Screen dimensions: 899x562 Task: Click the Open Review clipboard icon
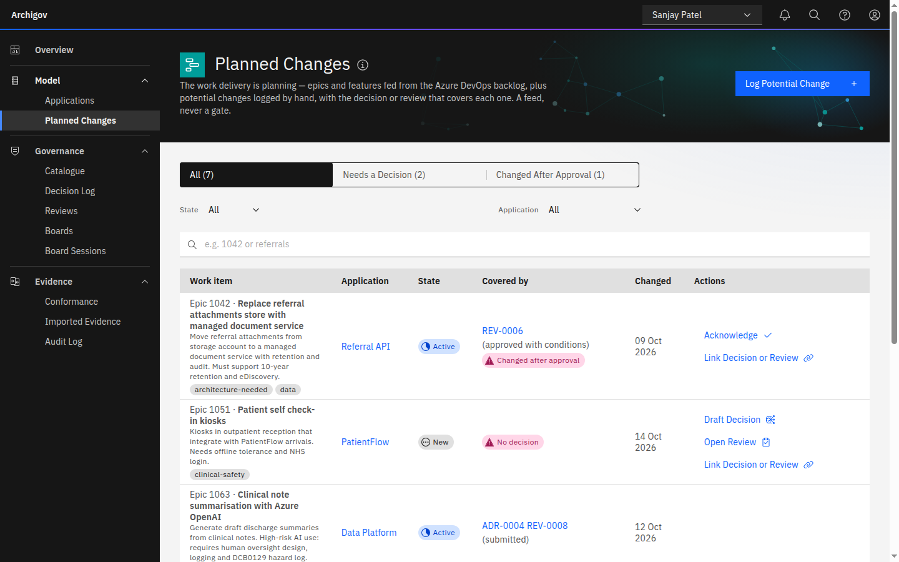[x=766, y=442]
